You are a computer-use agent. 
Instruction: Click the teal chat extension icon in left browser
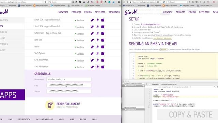point(110,2)
